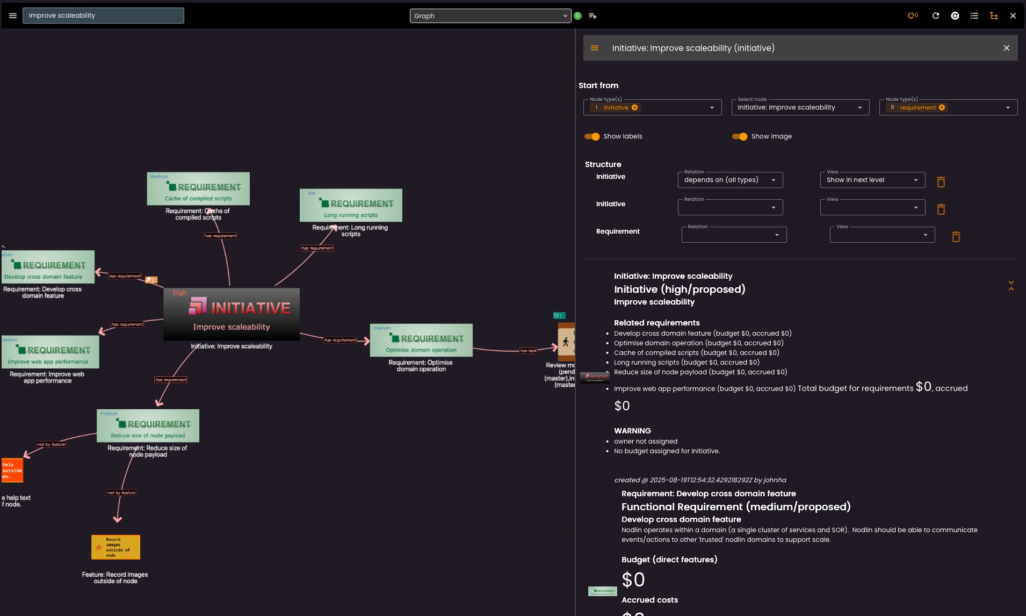This screenshot has height=616, width=1026.
Task: Toggle the Show labels switch
Action: pyautogui.click(x=592, y=136)
